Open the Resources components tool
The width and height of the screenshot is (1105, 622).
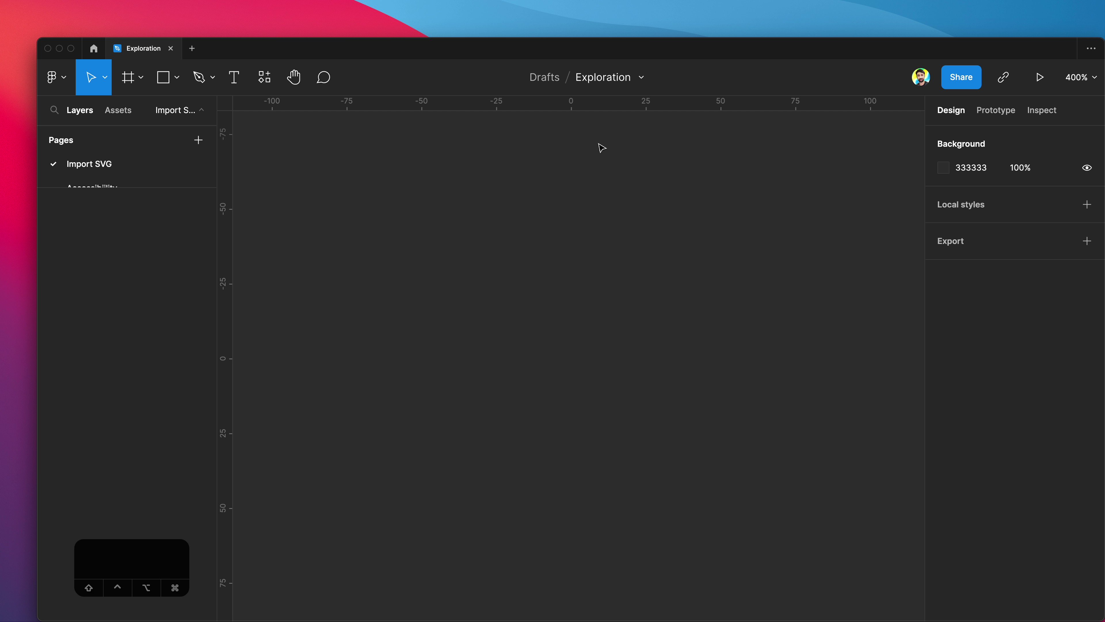click(264, 77)
